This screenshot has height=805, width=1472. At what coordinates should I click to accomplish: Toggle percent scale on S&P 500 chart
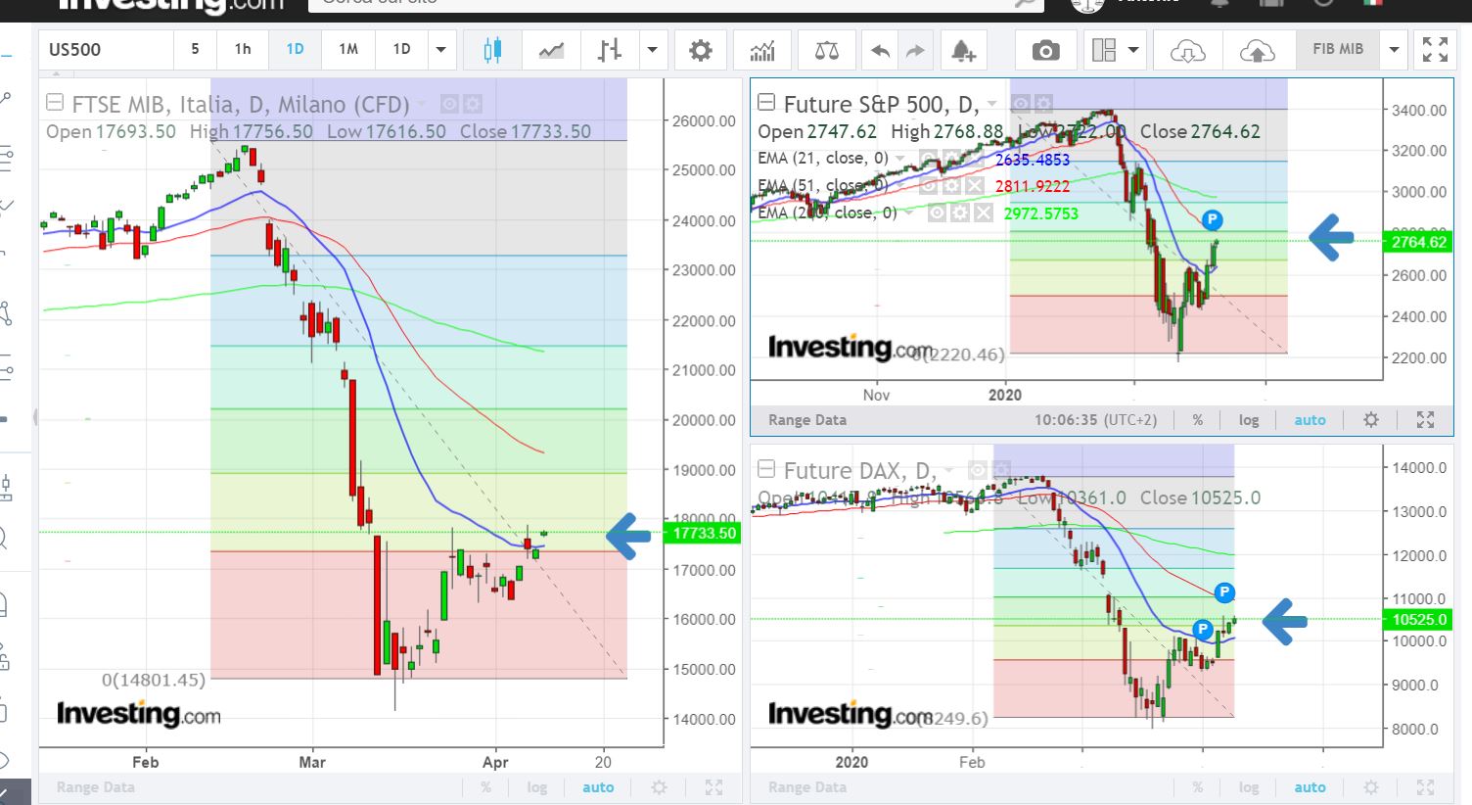tap(1198, 420)
